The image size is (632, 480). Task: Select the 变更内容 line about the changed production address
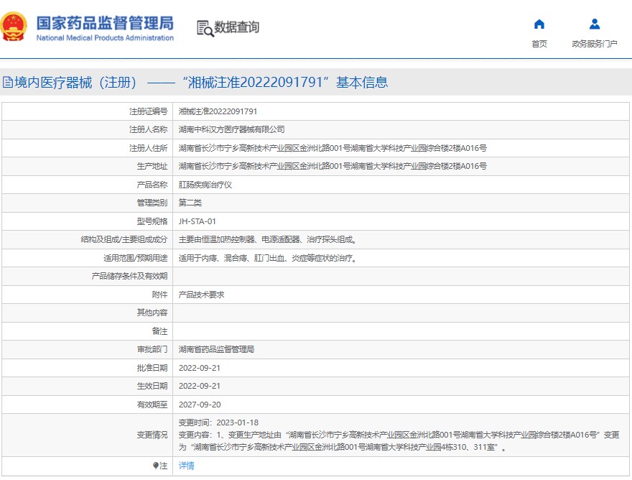pyautogui.click(x=399, y=441)
